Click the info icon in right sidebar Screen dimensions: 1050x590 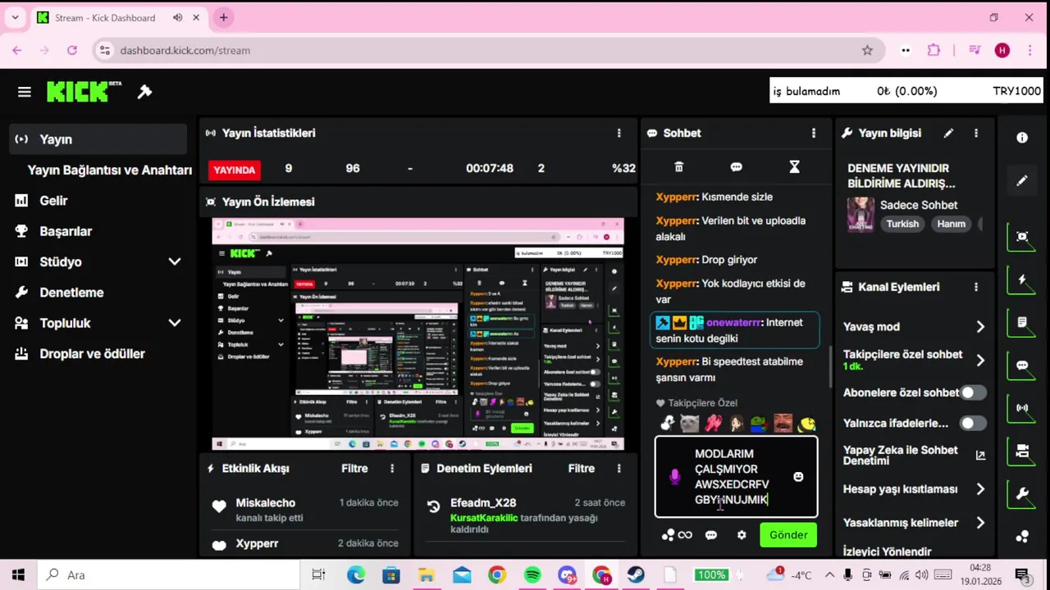point(1022,138)
